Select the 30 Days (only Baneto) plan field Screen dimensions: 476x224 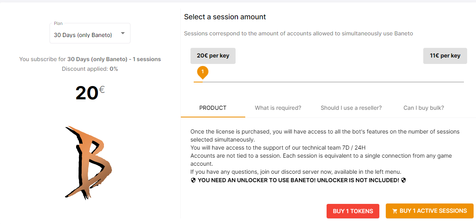[90, 33]
